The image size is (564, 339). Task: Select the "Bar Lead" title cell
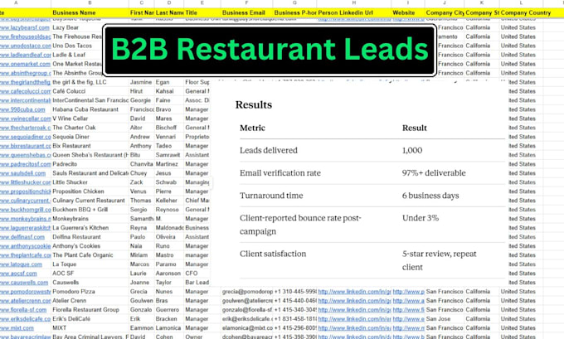(197, 283)
